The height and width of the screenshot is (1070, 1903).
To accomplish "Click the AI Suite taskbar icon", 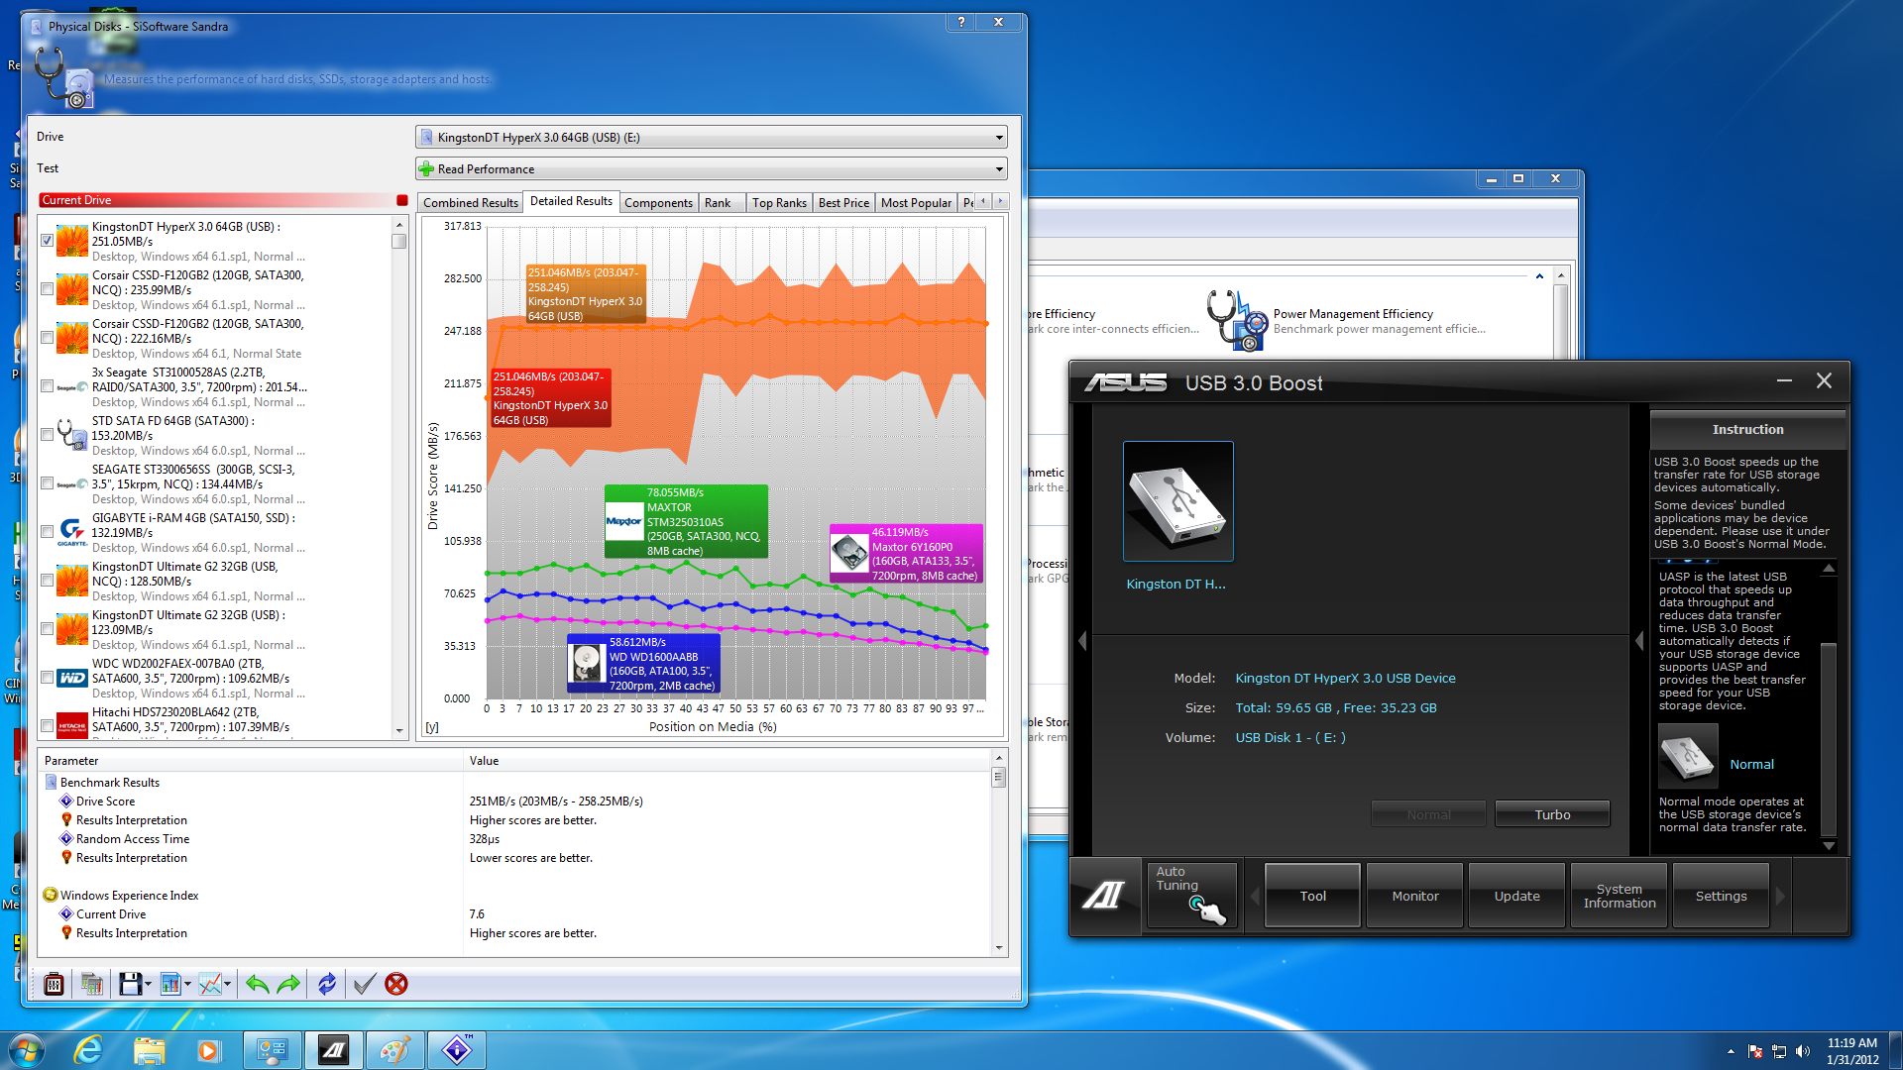I will tap(334, 1050).
